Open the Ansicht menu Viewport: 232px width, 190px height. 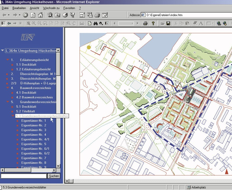point(34,8)
